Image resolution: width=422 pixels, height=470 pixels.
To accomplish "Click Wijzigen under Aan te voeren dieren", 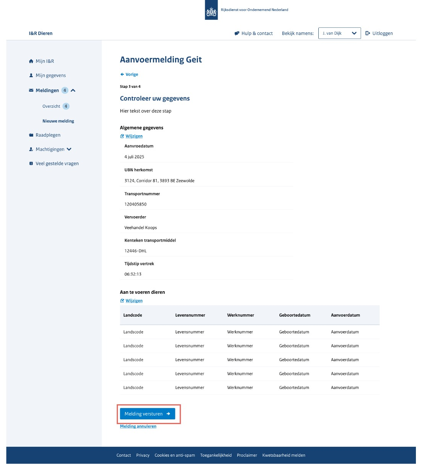I will 134,301.
